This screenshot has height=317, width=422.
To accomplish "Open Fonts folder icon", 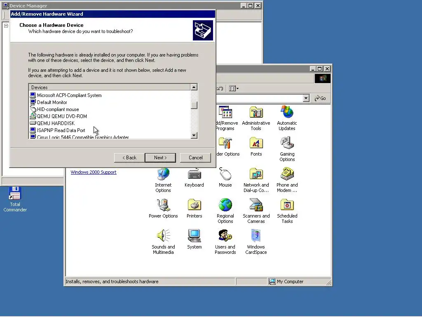I will [x=256, y=147].
